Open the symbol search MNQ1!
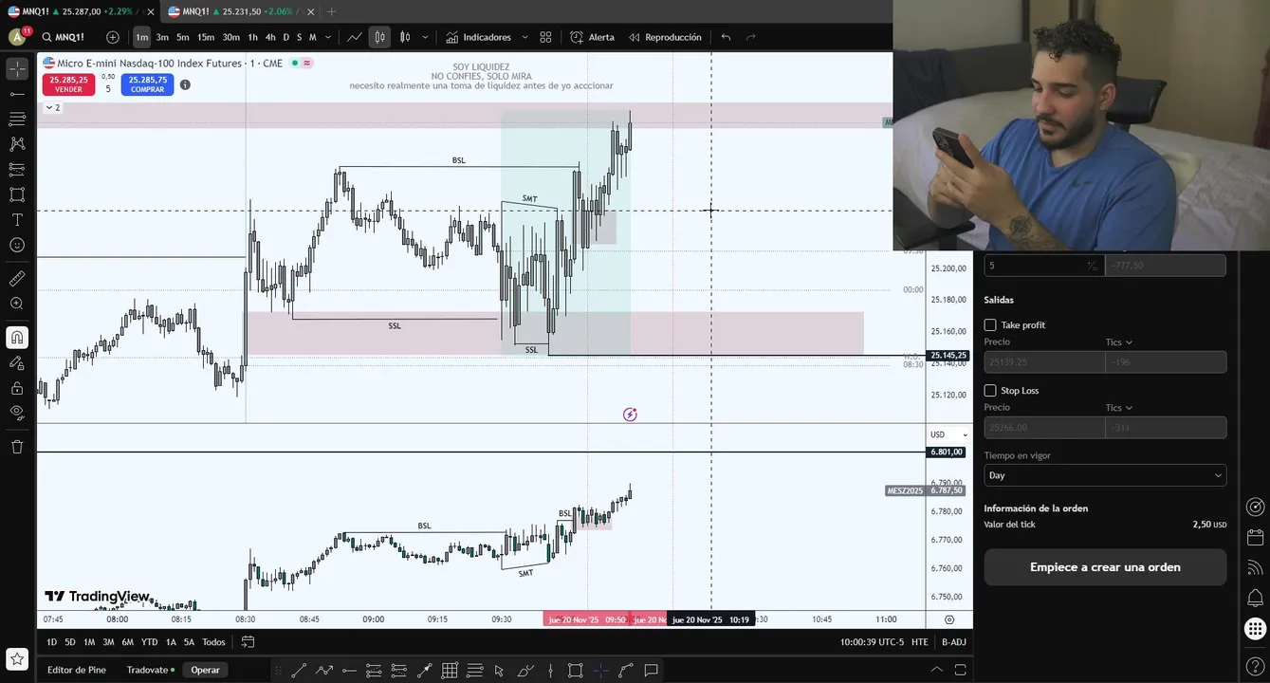This screenshot has width=1270, height=683. (63, 37)
